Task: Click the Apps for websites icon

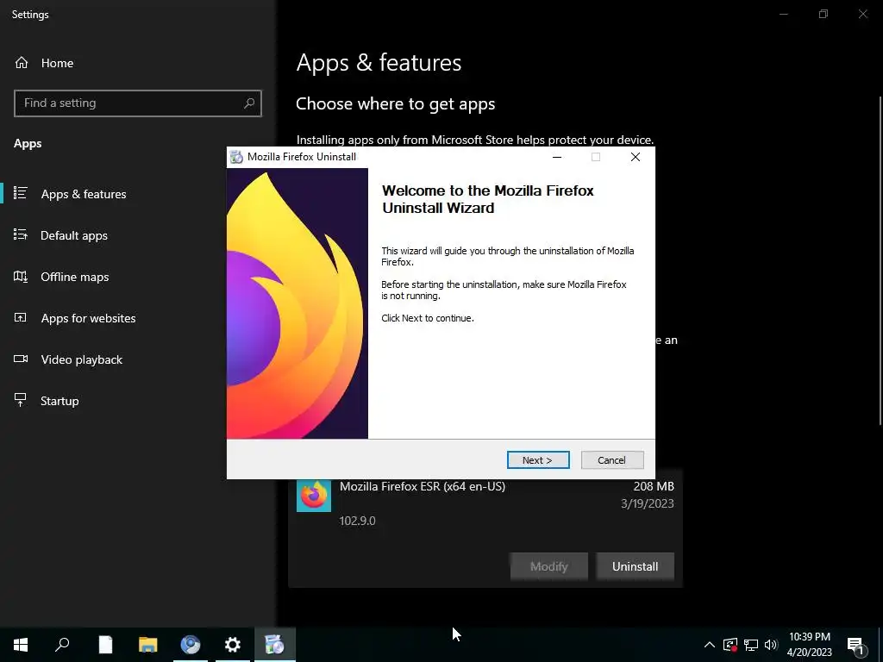Action: pyautogui.click(x=21, y=317)
